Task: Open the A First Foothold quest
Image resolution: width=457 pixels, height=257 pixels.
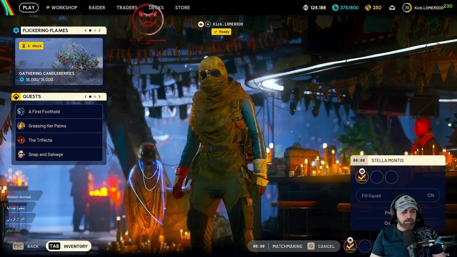Action: tap(59, 111)
